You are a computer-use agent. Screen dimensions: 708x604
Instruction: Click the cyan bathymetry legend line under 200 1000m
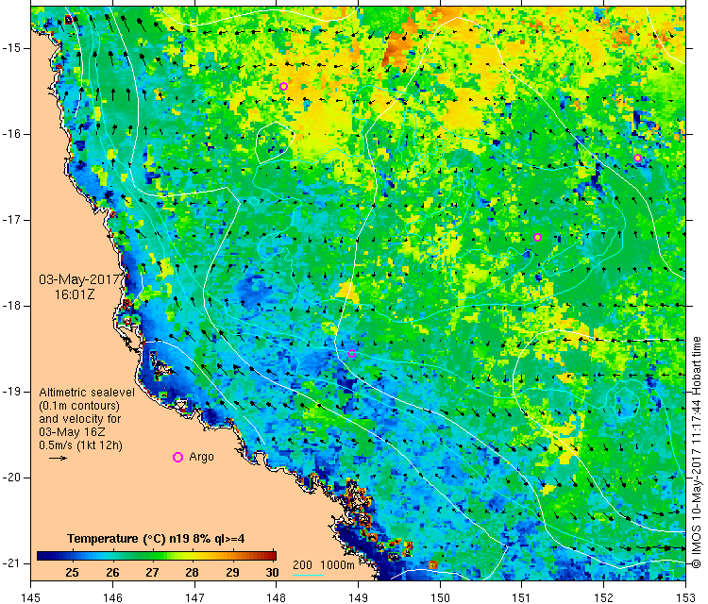point(309,575)
